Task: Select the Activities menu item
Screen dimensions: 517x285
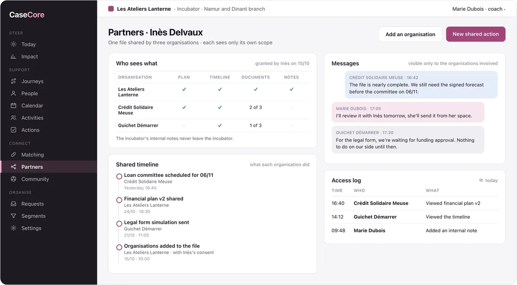Action: pos(49,118)
